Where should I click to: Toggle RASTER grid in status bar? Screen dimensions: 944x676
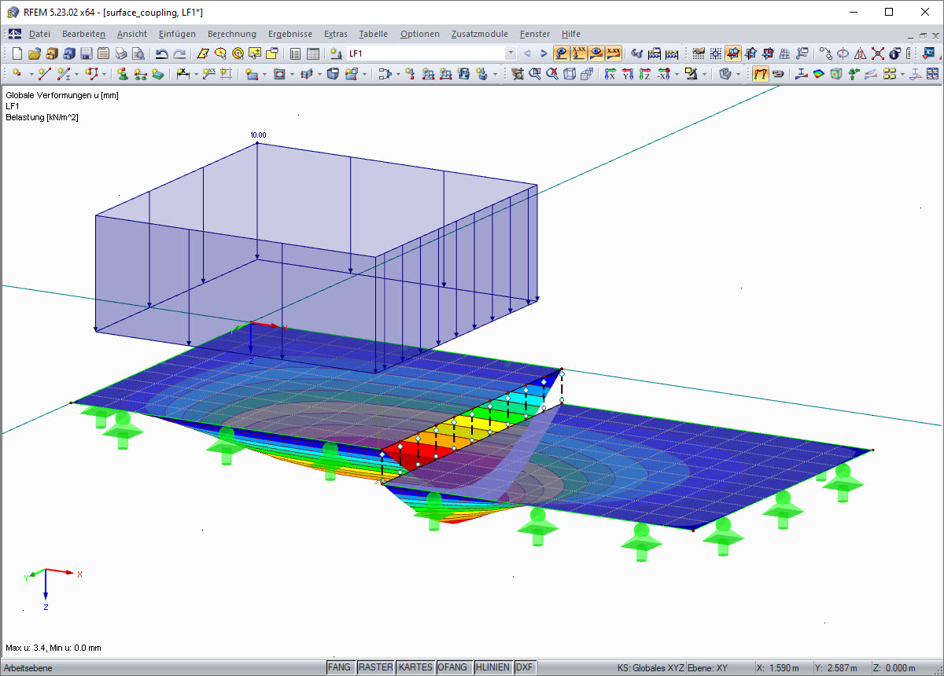coord(375,667)
